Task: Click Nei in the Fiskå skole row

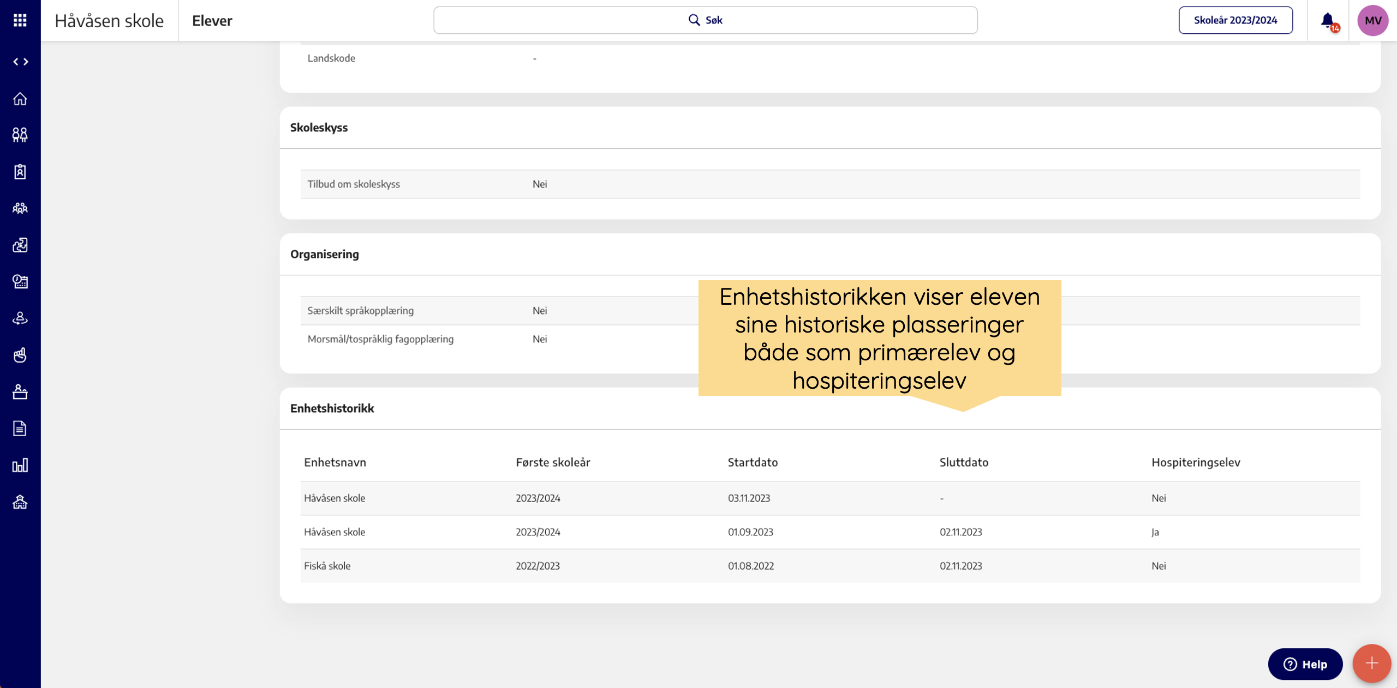Action: point(1159,566)
